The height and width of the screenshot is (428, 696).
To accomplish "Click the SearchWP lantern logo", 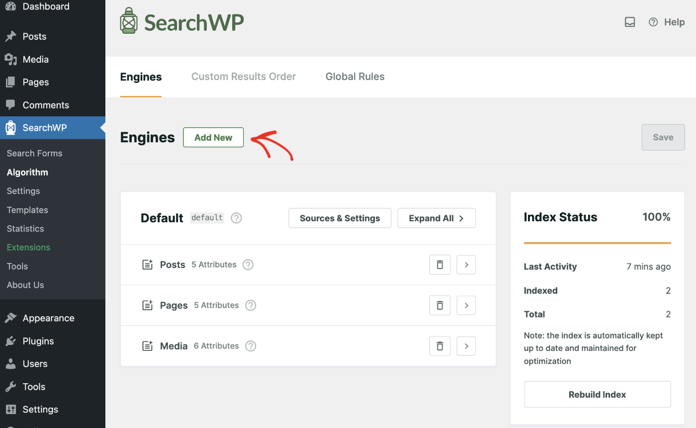I will [x=128, y=21].
